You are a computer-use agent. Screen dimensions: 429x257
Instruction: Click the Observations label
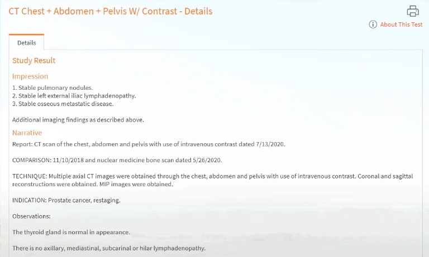(x=31, y=216)
